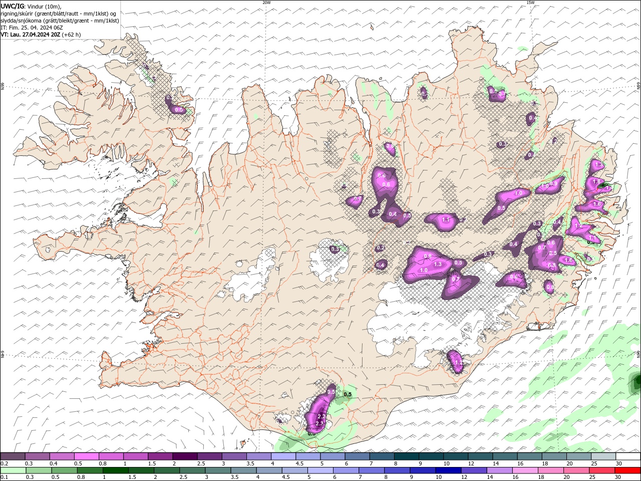Screen dimensions: 641x481
Task: Click the light green rain-scale swatch labeled 0.3
Action: [x=39, y=470]
